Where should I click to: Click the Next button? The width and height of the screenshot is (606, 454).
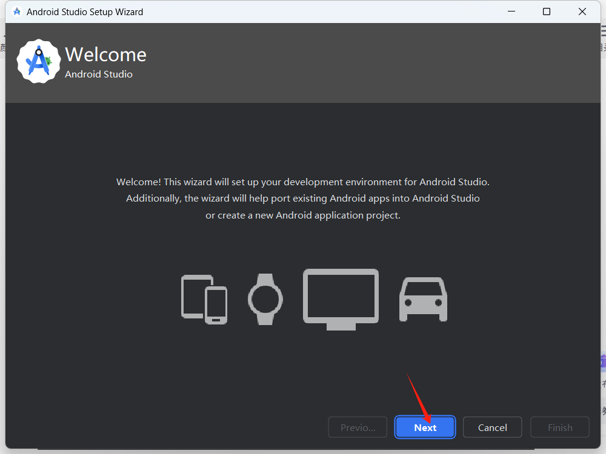[x=425, y=427]
